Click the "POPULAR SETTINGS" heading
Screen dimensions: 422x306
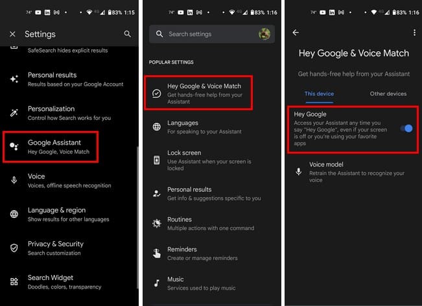coord(171,62)
